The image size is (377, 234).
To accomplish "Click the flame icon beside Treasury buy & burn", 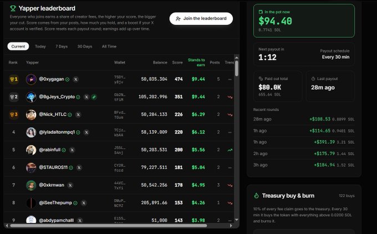I will click(256, 196).
